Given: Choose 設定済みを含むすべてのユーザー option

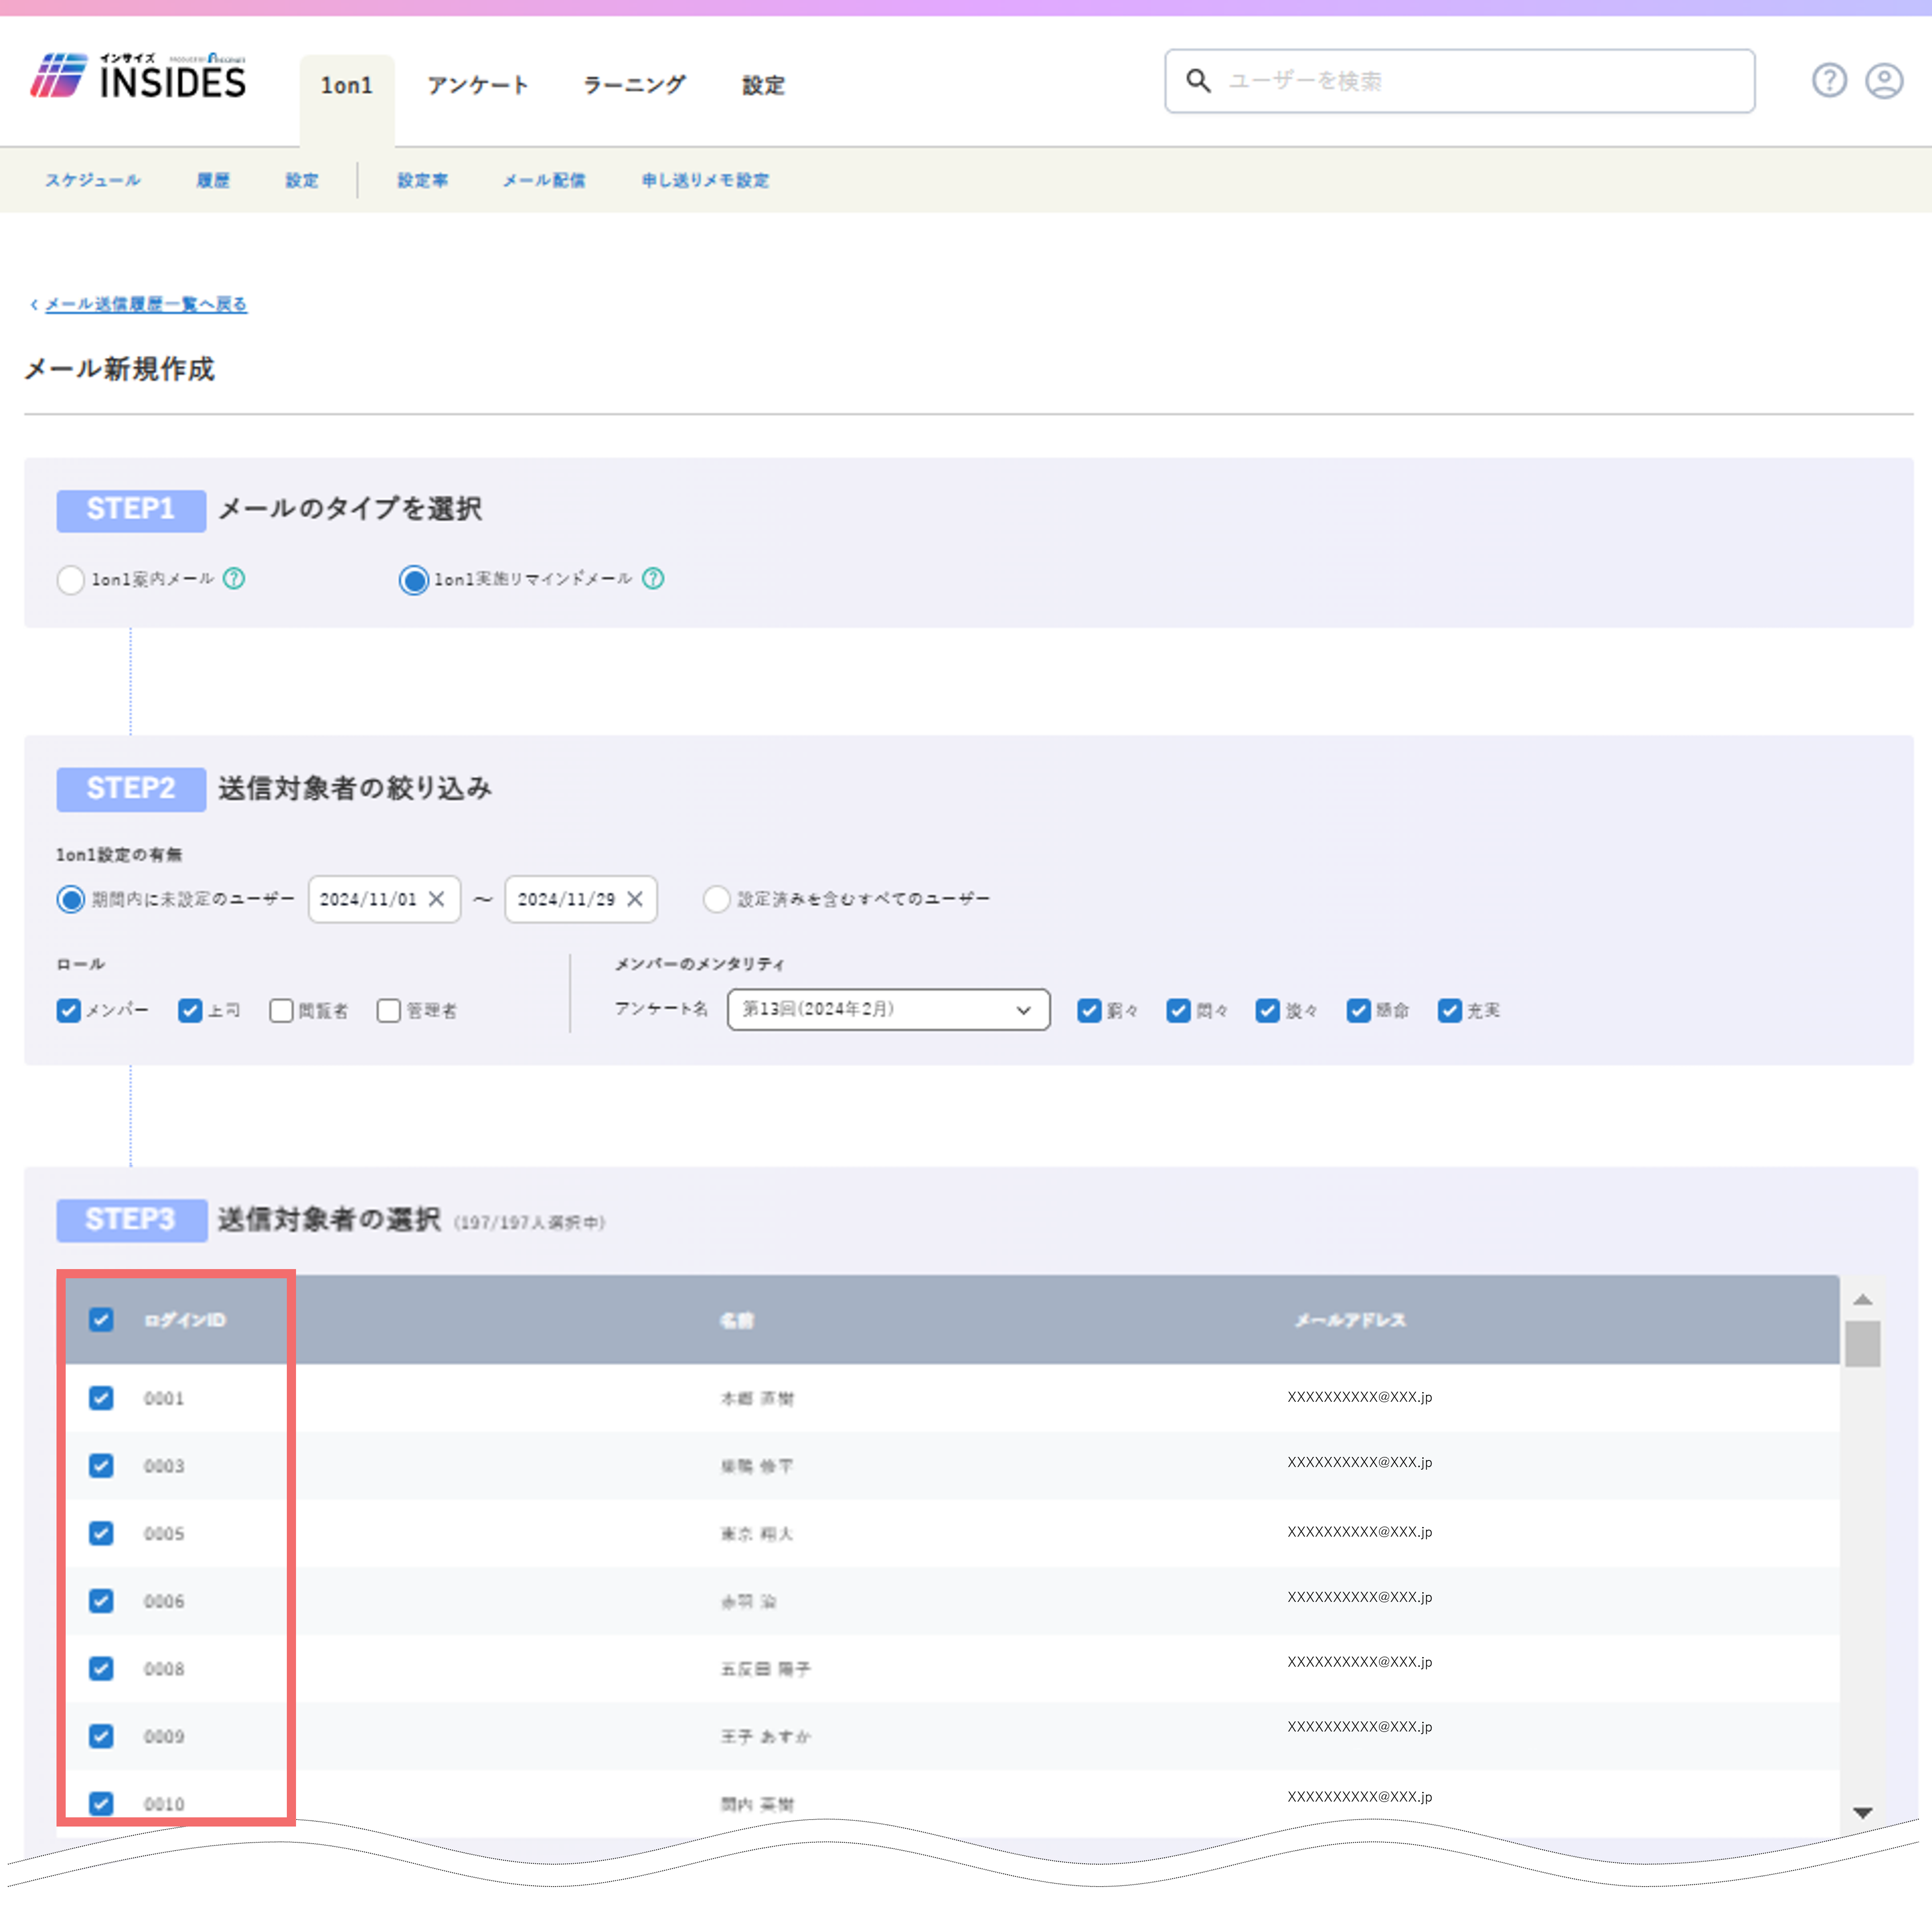Looking at the screenshot, I should [x=716, y=899].
